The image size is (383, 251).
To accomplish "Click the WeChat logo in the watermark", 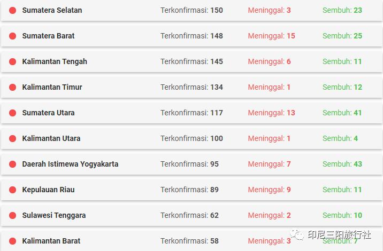I will pyautogui.click(x=296, y=234).
